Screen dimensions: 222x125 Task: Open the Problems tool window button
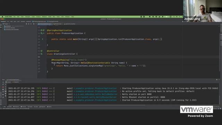pyautogui.click(x=16, y=107)
